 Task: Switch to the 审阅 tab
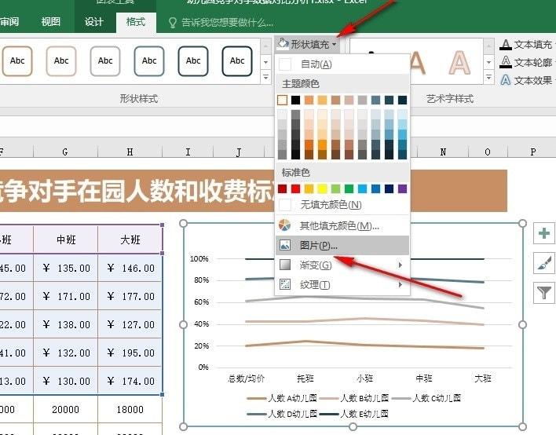[x=9, y=22]
